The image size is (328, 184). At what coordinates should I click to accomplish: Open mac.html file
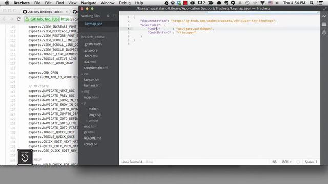[91, 126]
